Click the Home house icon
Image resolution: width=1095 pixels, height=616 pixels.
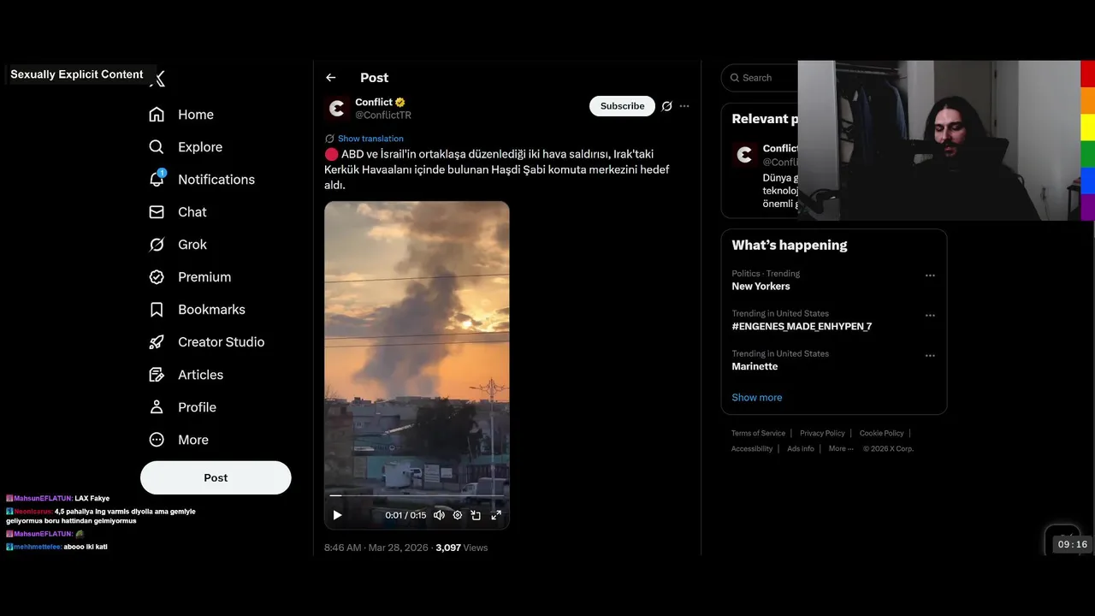[157, 115]
